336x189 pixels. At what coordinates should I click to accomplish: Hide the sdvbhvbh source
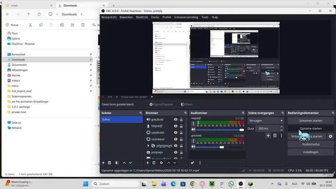click(x=176, y=133)
